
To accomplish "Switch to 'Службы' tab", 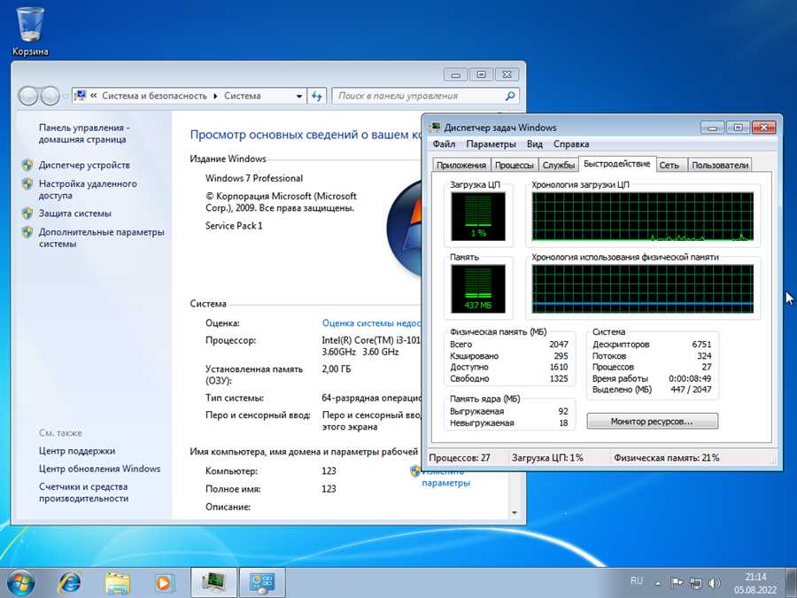I will coord(558,165).
